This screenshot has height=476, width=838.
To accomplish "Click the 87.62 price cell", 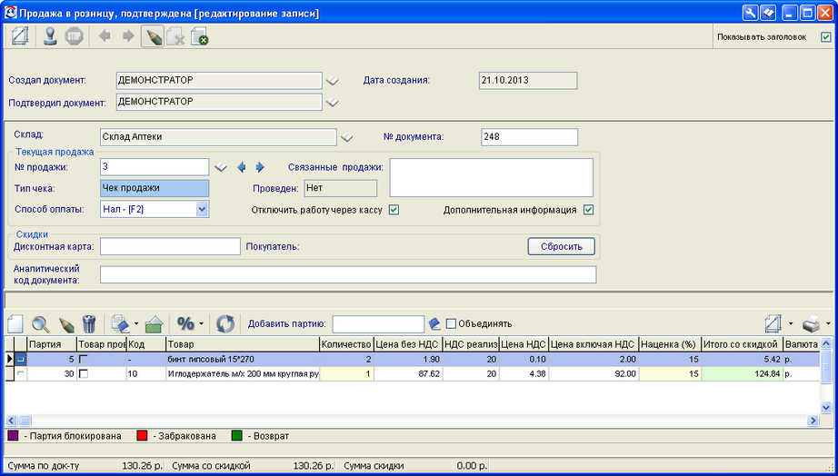I will [x=408, y=374].
